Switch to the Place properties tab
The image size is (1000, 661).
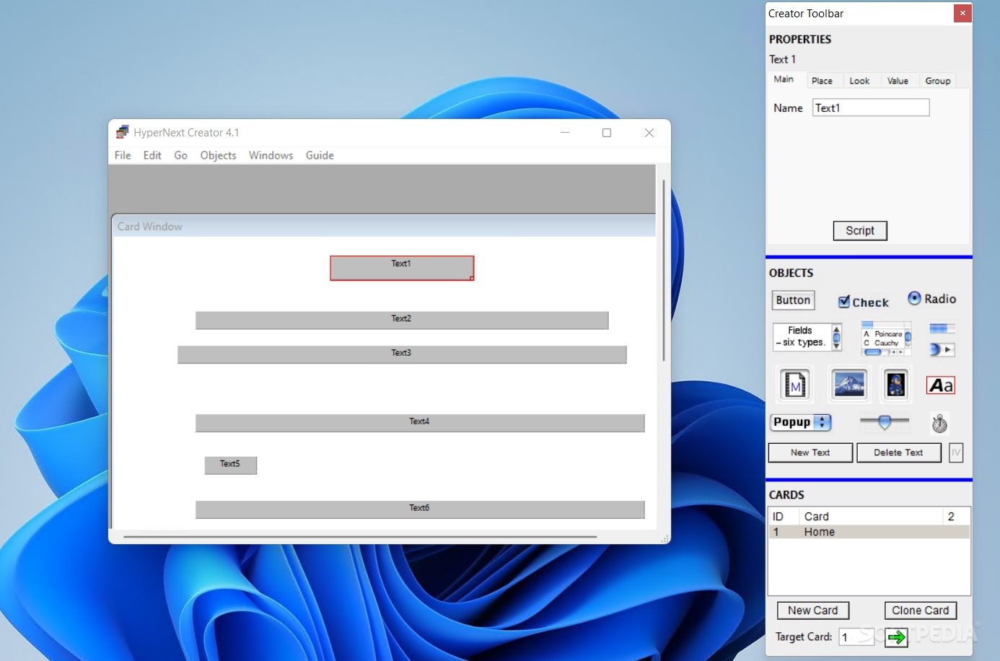(822, 81)
